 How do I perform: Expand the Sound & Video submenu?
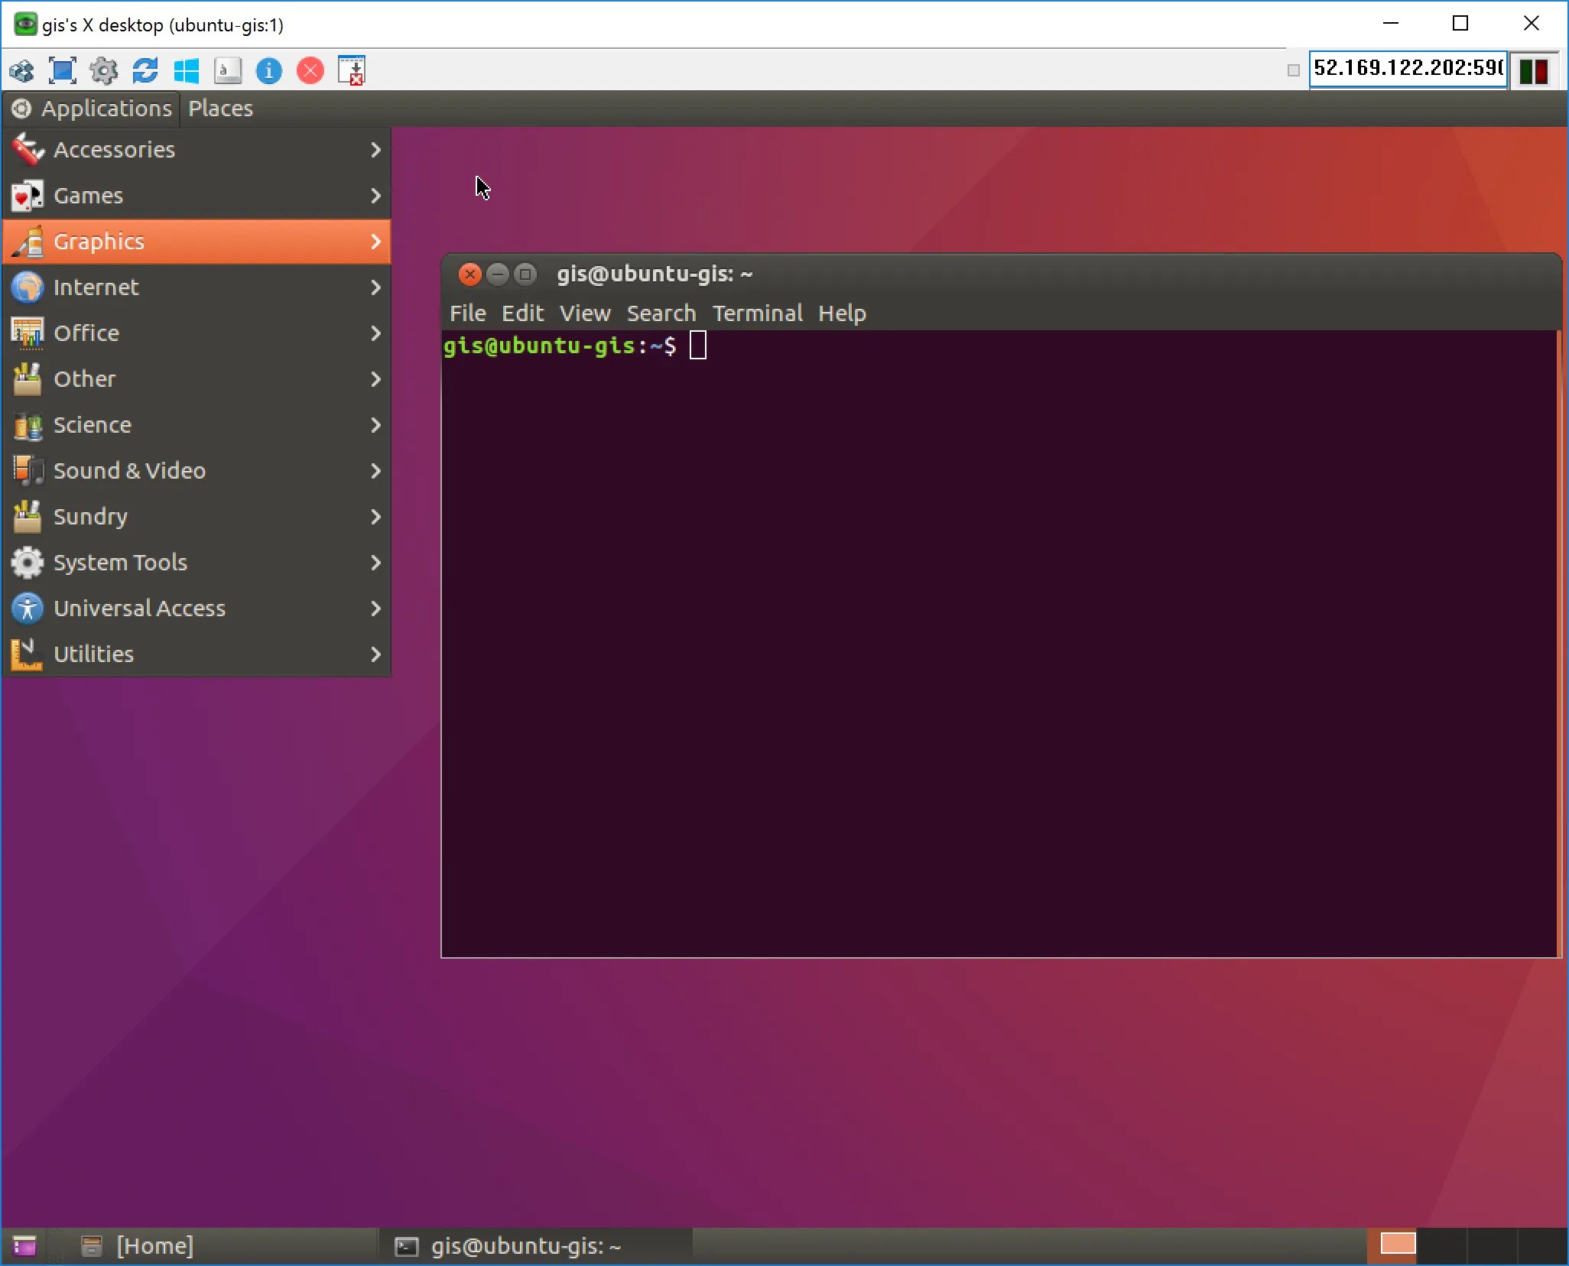197,471
